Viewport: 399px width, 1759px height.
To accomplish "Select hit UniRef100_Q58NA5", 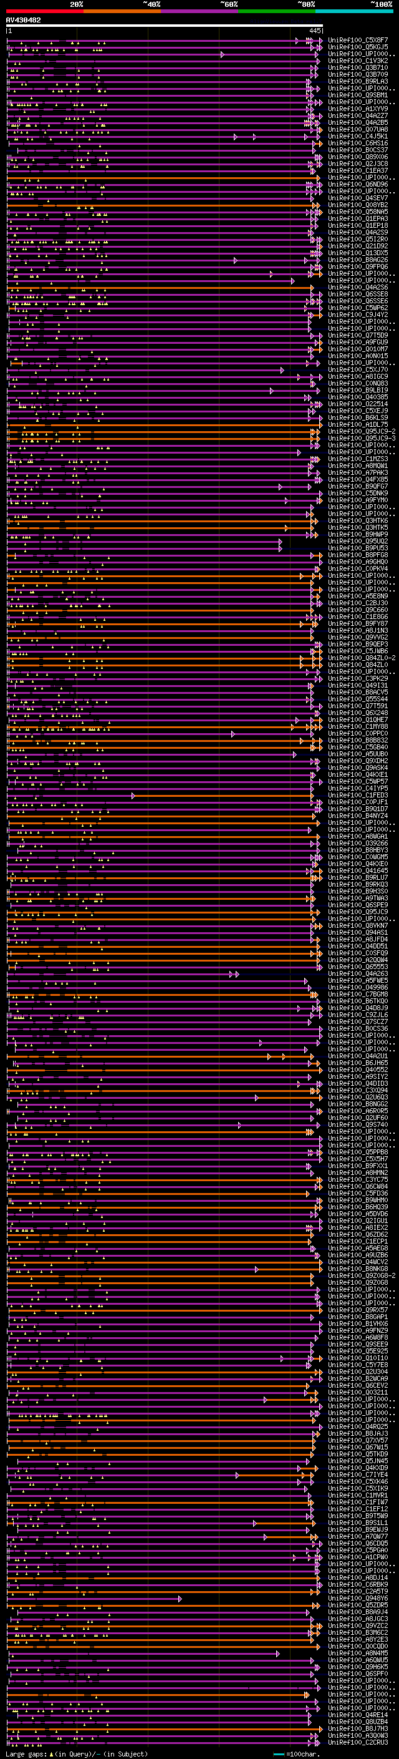I will 358,212.
